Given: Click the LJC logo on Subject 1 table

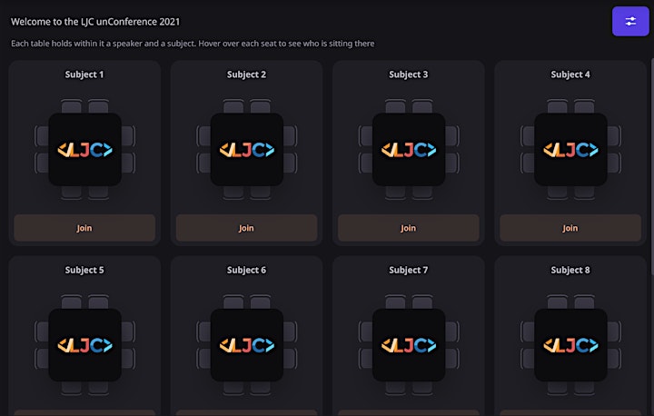Looking at the screenshot, I should 85,149.
